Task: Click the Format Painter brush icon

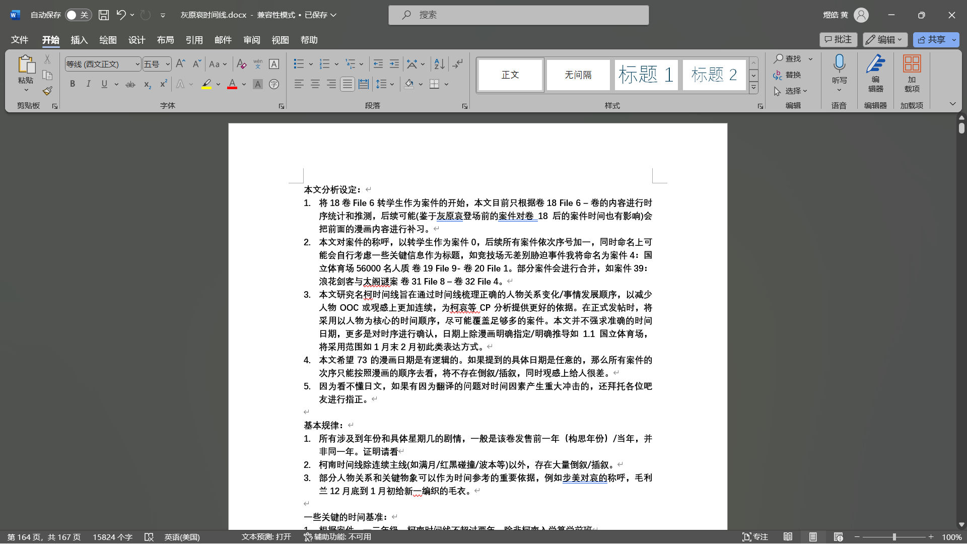Action: click(x=47, y=91)
